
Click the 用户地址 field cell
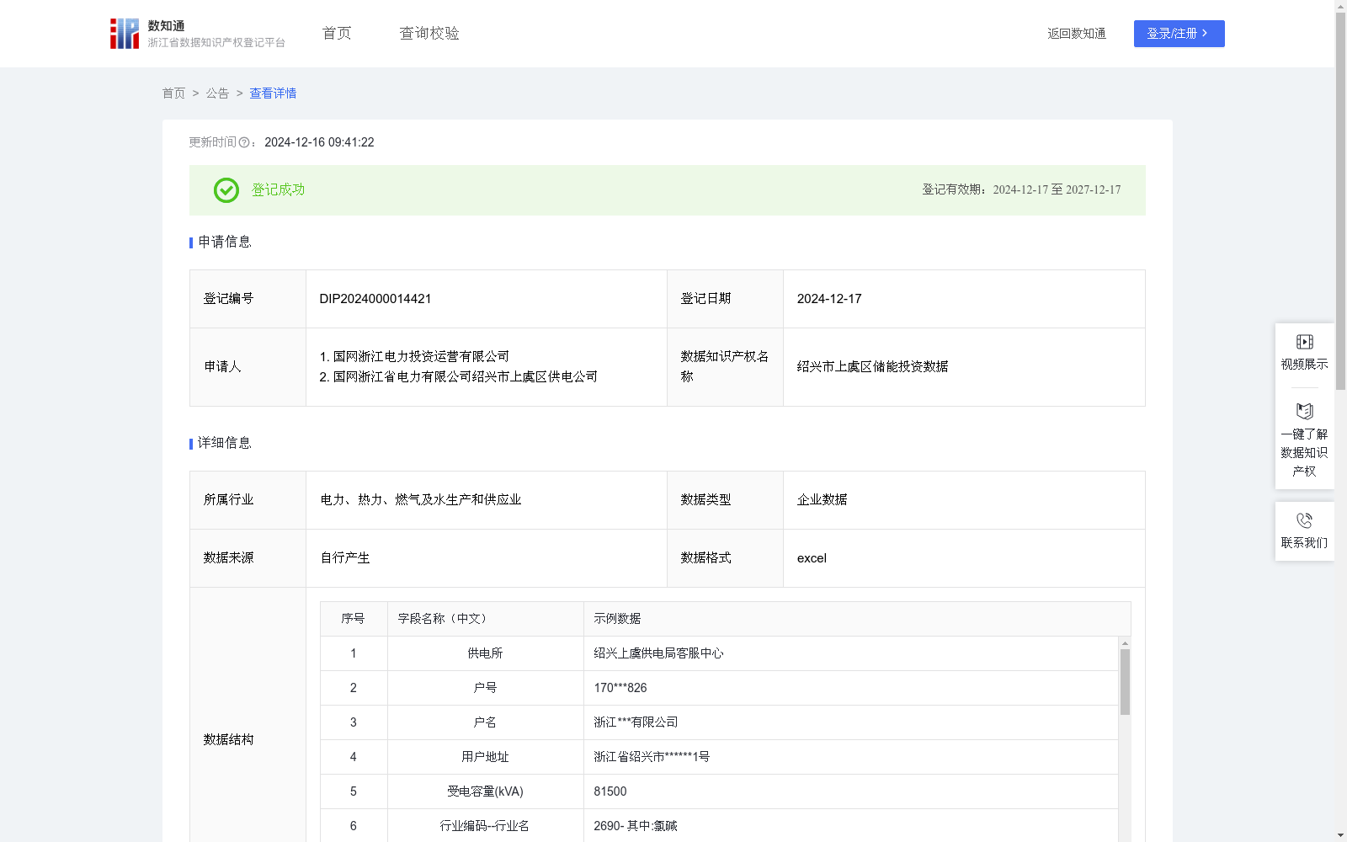click(485, 757)
